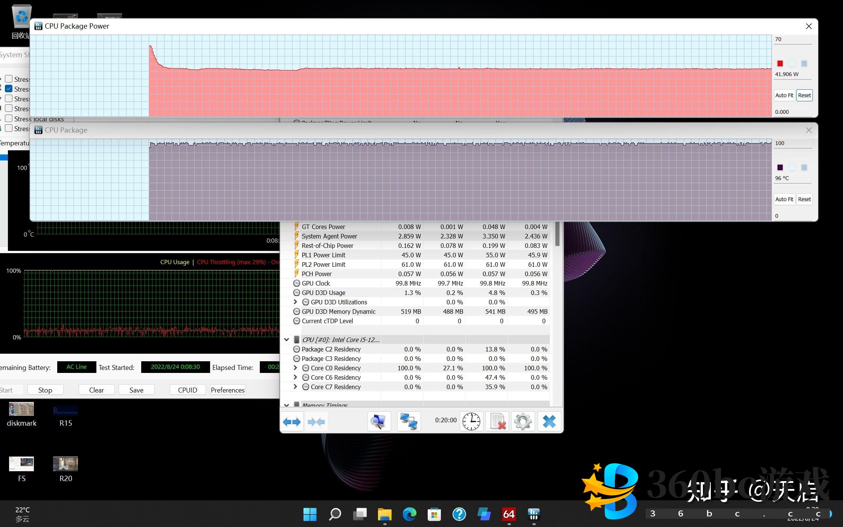This screenshot has width=843, height=527.
Task: Check the topmost Stress checkbox
Action: pos(9,79)
